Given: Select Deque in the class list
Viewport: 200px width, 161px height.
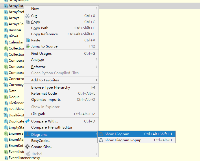Looking at the screenshot, I should [x=14, y=97].
